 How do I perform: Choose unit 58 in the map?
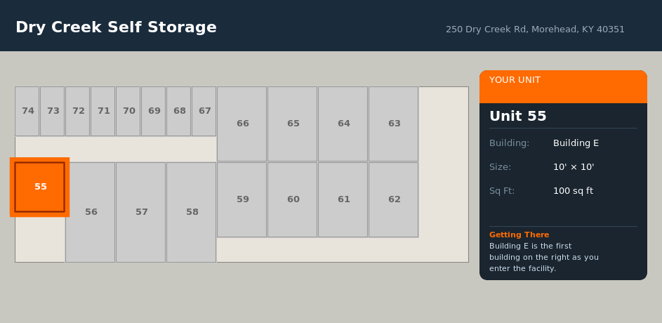click(192, 212)
